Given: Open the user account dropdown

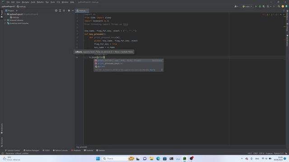Looking at the screenshot, I should (x=236, y=6).
